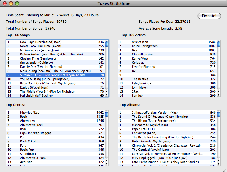
Task: Select album Stillmatic(Foreign Version) (Nas)
Action: (168, 112)
